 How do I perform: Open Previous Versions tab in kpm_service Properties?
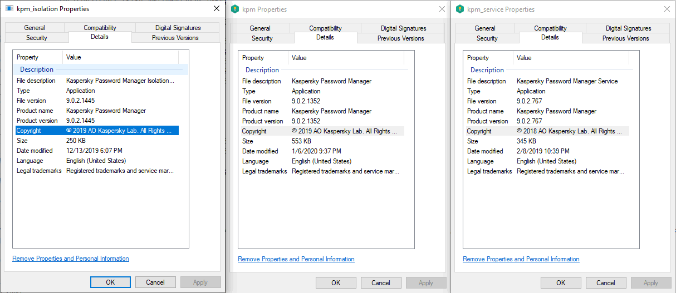(x=626, y=38)
